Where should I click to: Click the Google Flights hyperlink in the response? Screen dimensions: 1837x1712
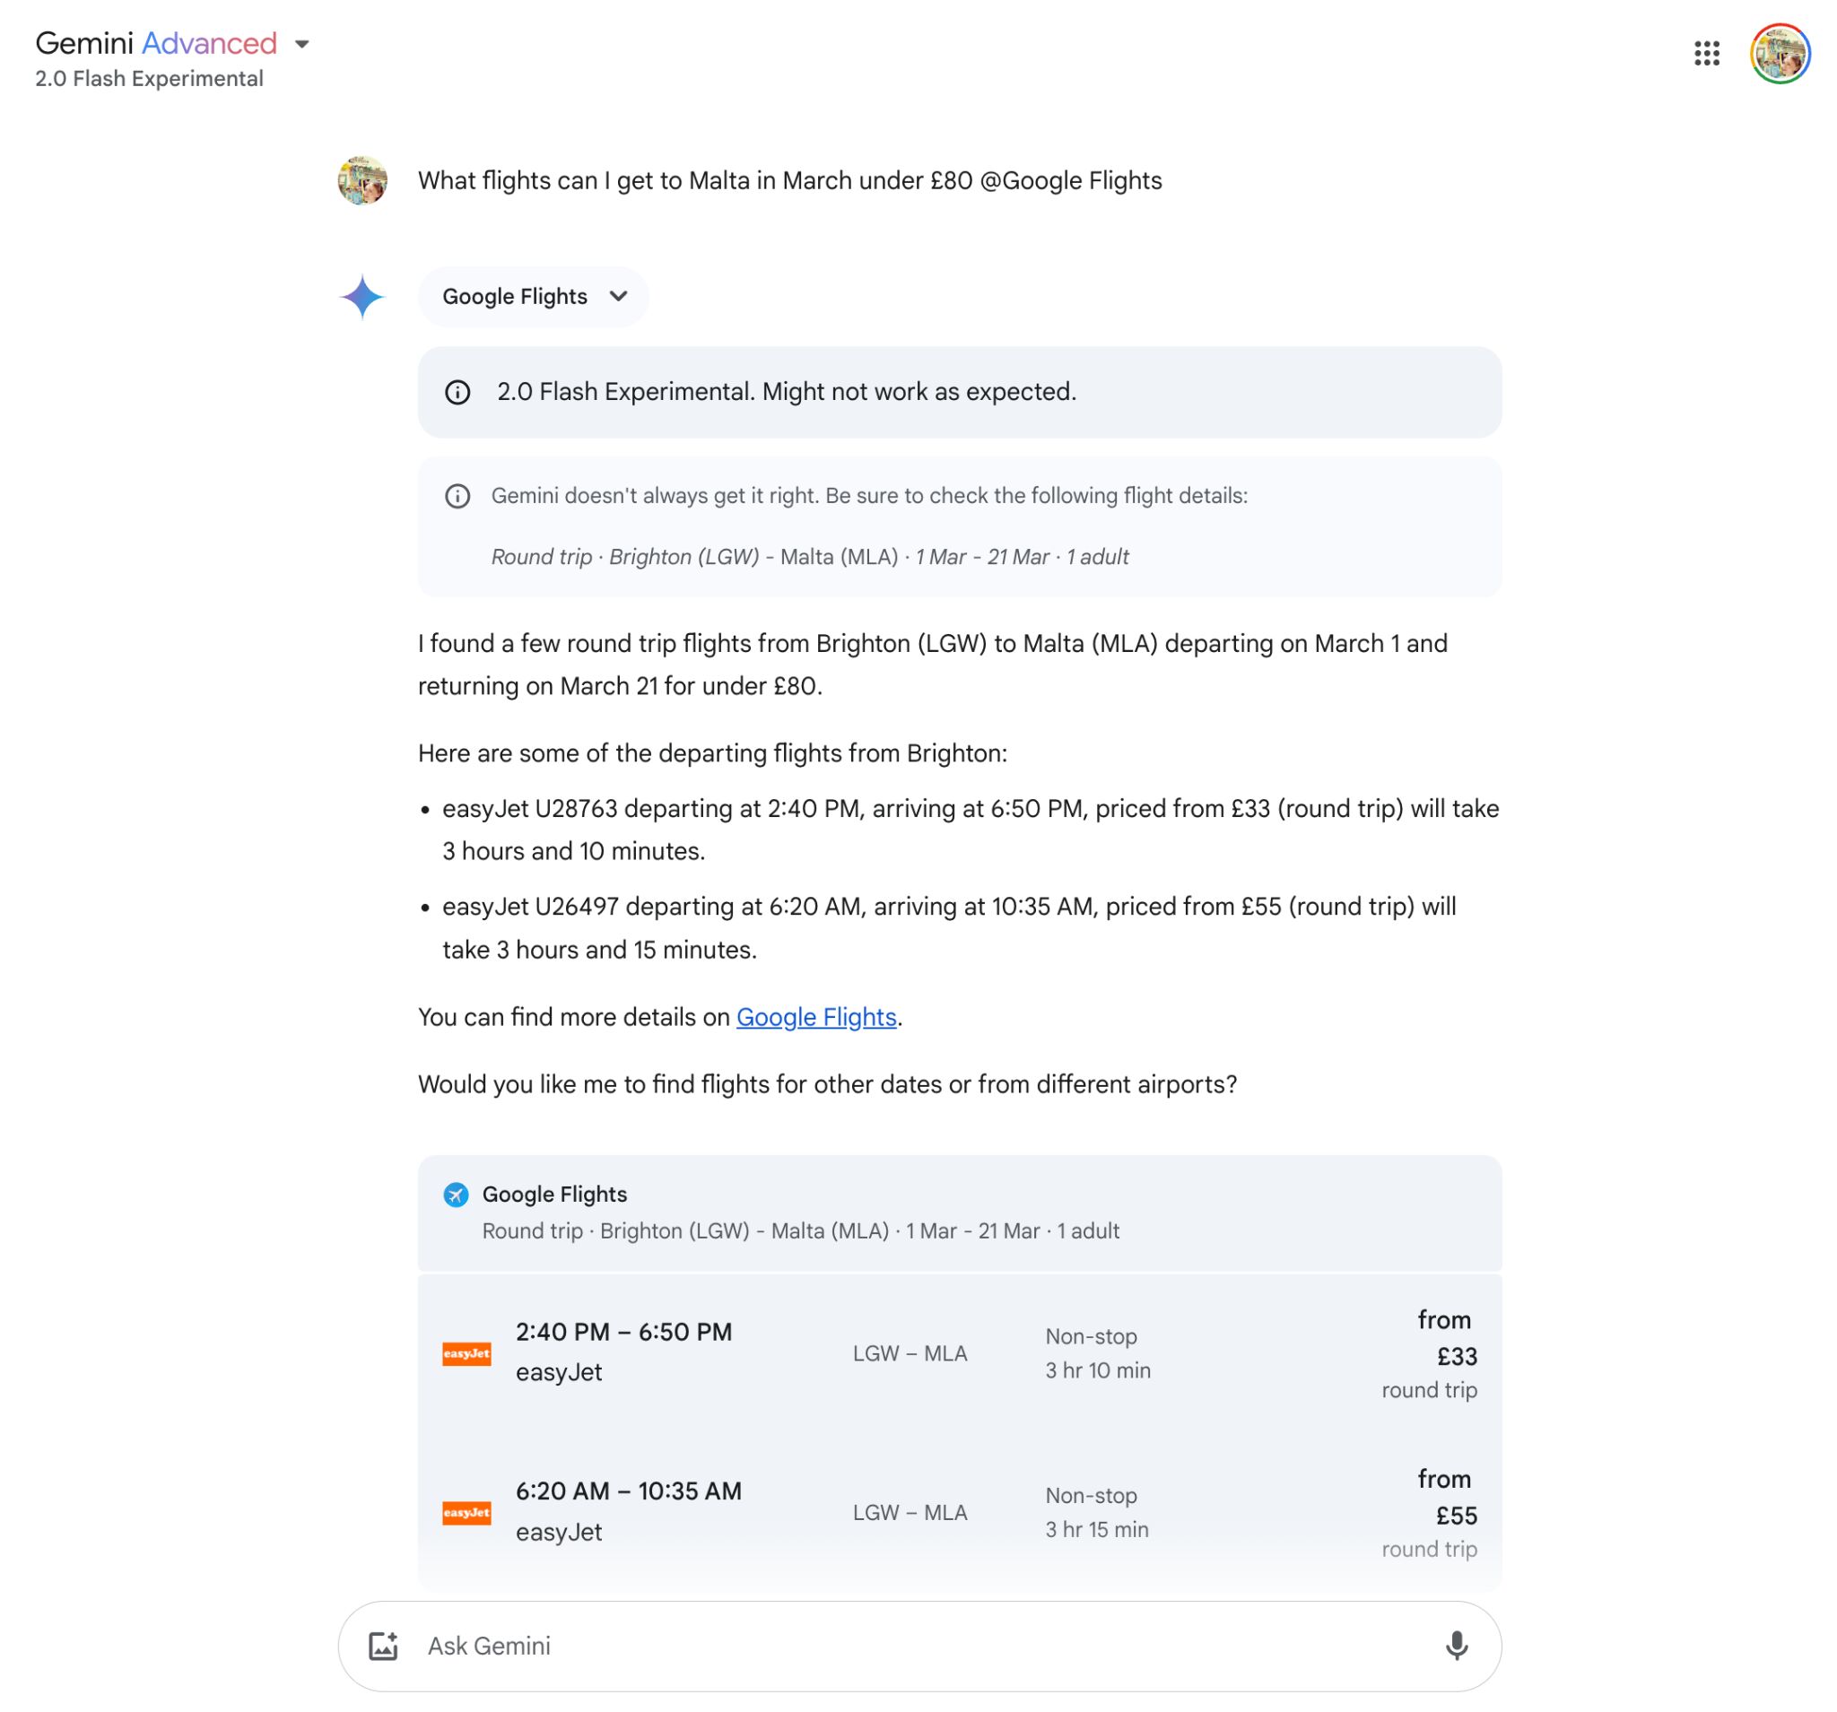(x=815, y=1016)
